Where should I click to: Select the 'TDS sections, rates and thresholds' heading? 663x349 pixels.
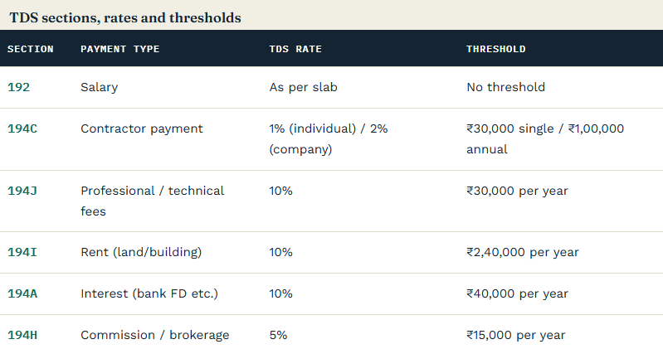click(125, 17)
